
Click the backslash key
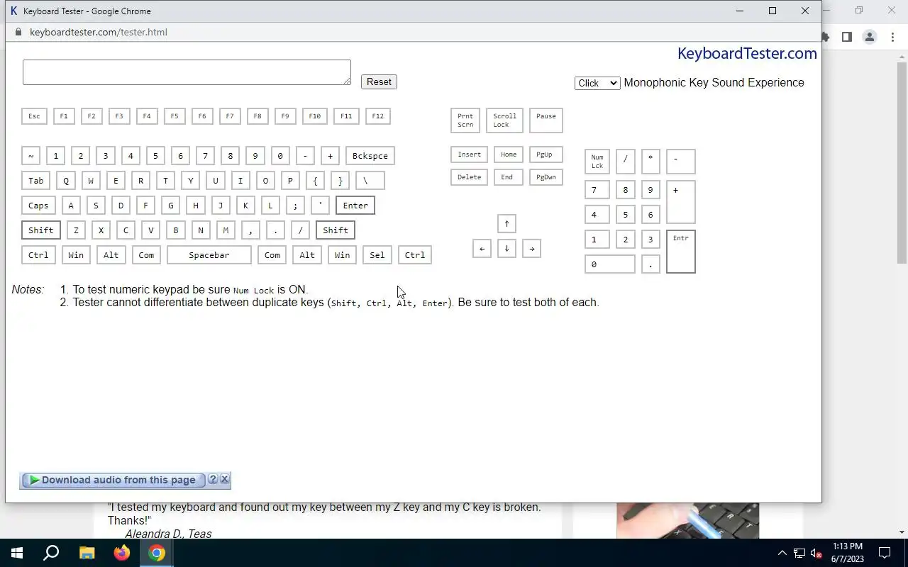tap(370, 181)
